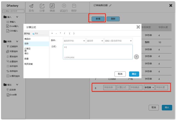
Task: Click 计算公式 input in row 8
Action: coord(123,87)
